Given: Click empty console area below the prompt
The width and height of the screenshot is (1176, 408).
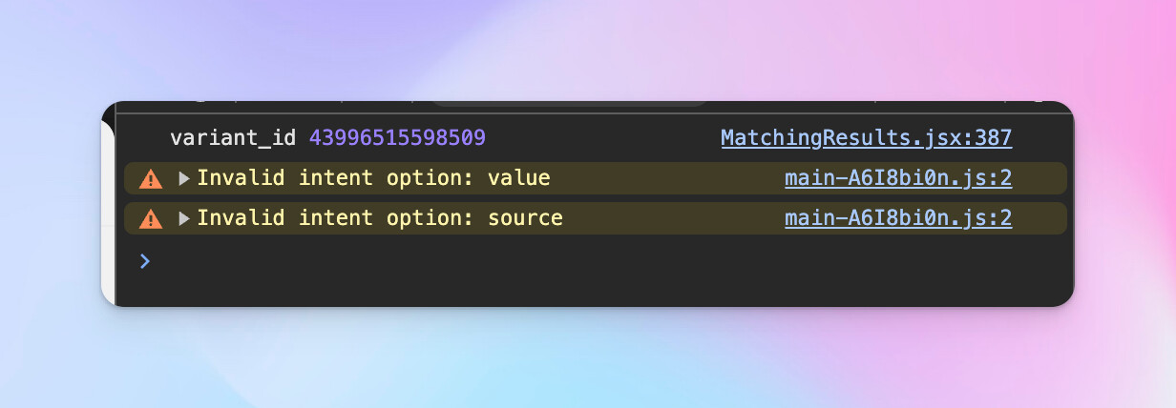Looking at the screenshot, I should [573, 289].
